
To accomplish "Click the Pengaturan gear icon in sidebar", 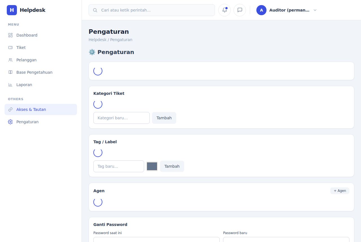I will pyautogui.click(x=10, y=122).
